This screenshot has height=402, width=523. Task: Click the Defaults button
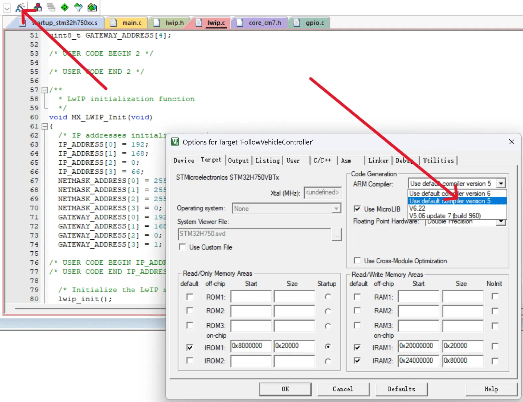tap(401, 389)
